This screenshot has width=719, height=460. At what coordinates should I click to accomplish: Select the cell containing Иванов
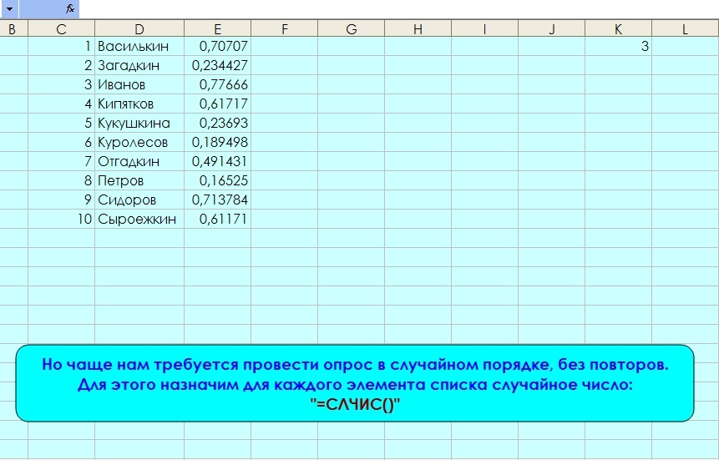(x=139, y=85)
